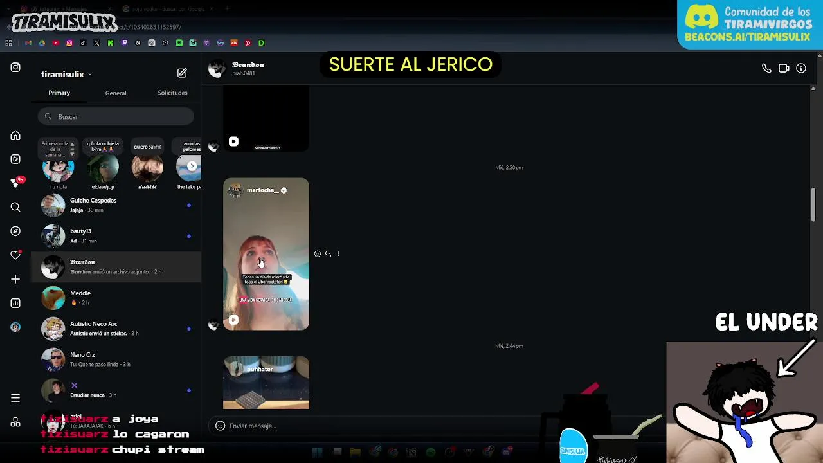
Task: Open the Reels icon in the sidebar
Action: 15,159
